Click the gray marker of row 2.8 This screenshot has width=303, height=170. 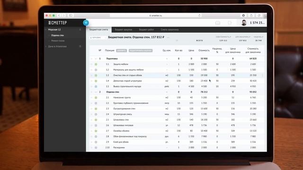[x=96, y=136]
